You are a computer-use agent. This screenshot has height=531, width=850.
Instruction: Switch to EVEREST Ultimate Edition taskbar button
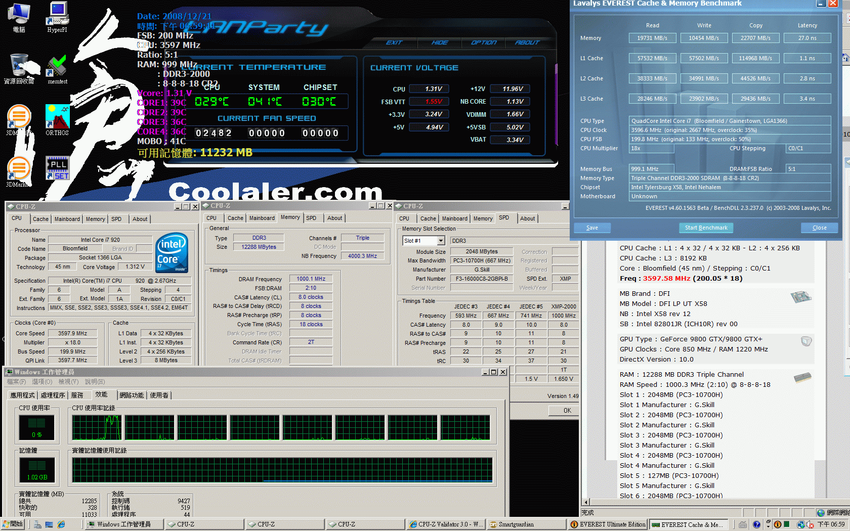pyautogui.click(x=608, y=524)
